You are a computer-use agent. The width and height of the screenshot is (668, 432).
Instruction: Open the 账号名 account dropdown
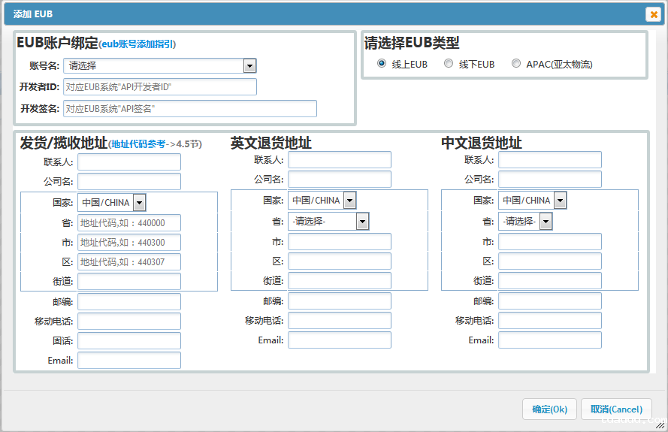[250, 66]
